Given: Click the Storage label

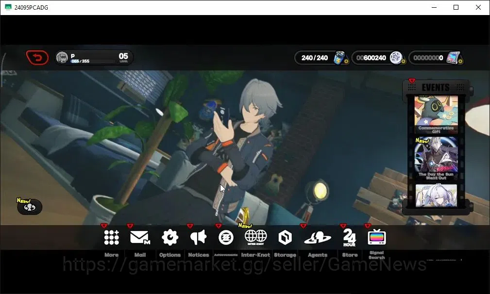Looking at the screenshot, I should pyautogui.click(x=285, y=255).
